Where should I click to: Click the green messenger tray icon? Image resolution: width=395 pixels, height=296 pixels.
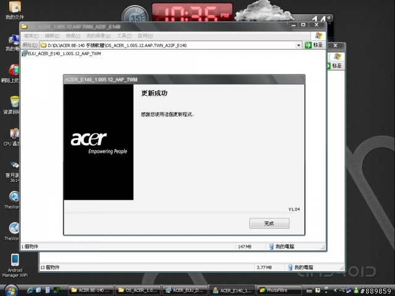pos(356,290)
